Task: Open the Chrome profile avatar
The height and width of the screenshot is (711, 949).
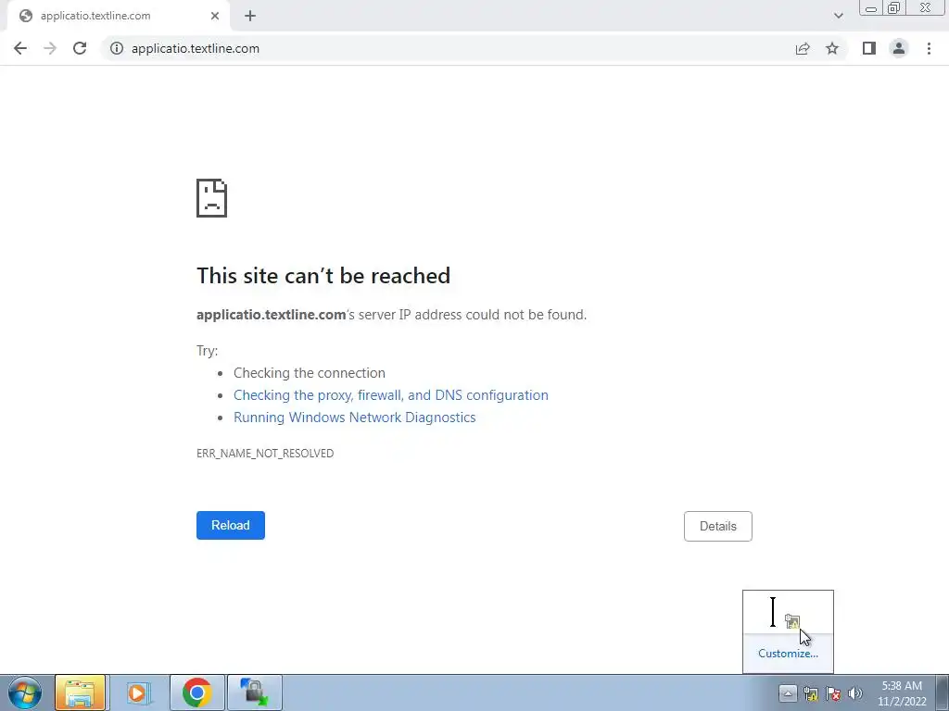Action: coord(899,48)
